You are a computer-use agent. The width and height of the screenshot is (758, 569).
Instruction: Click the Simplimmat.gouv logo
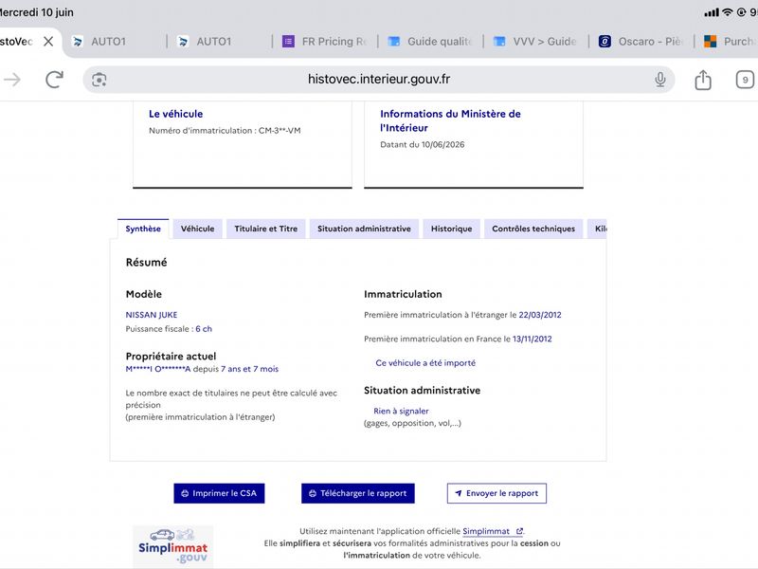tap(173, 546)
